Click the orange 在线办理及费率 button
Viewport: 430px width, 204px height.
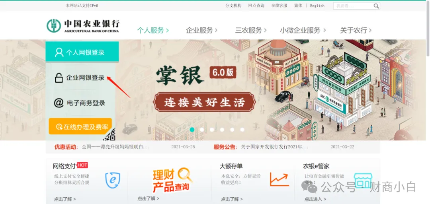tap(80, 126)
